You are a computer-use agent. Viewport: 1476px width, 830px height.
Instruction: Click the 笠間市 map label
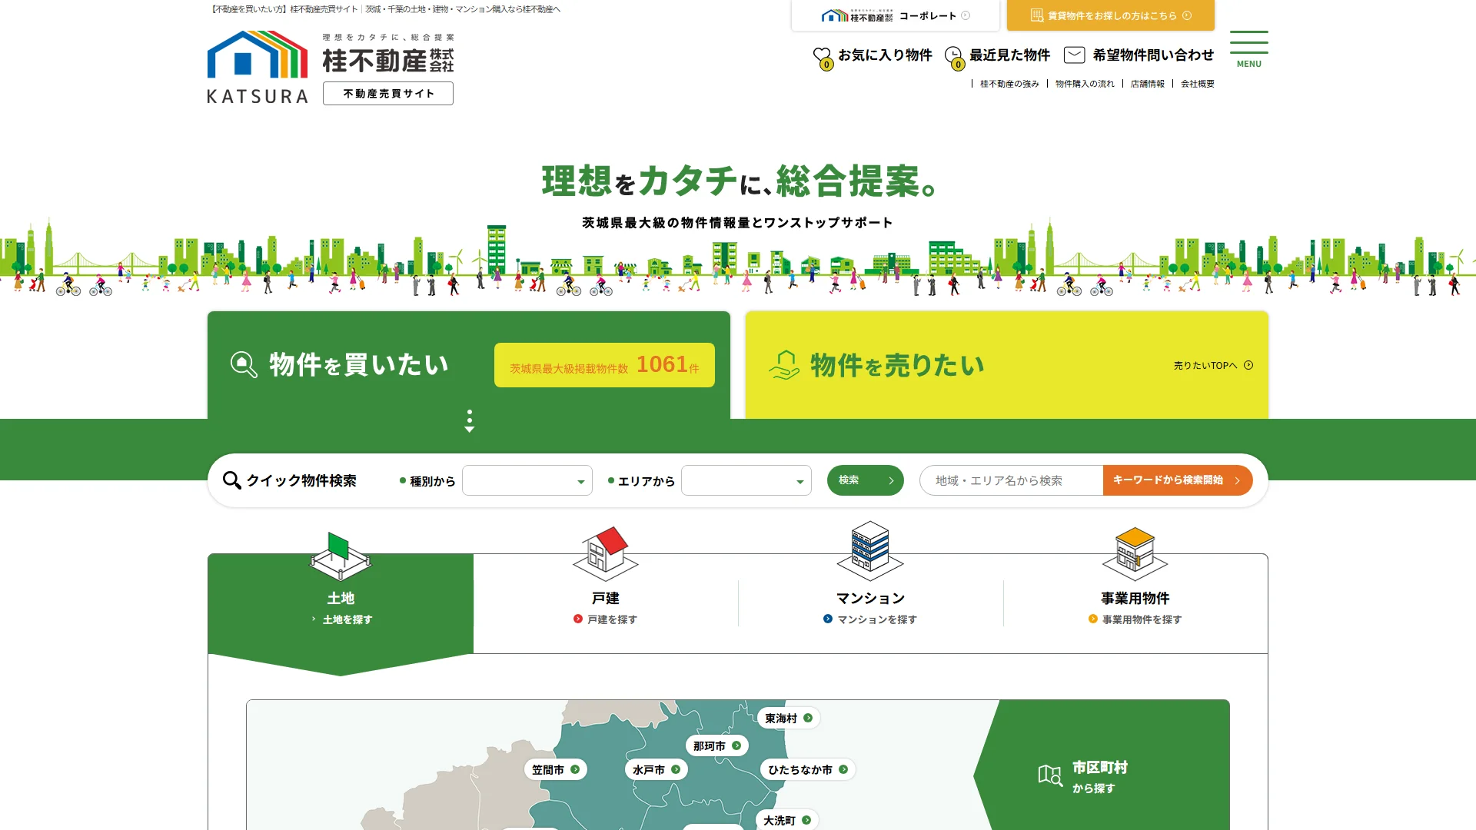coord(557,769)
